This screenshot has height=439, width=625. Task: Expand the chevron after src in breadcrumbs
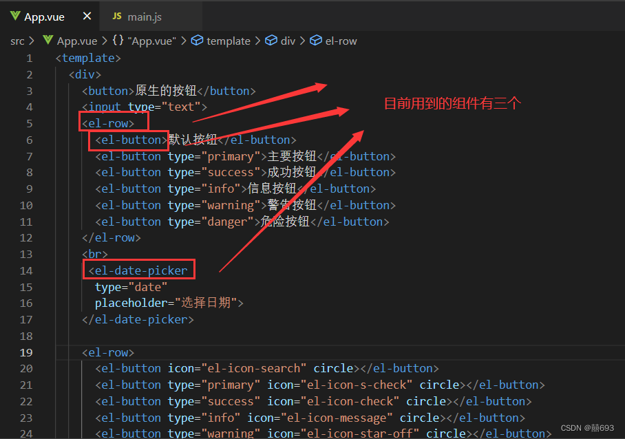point(32,41)
